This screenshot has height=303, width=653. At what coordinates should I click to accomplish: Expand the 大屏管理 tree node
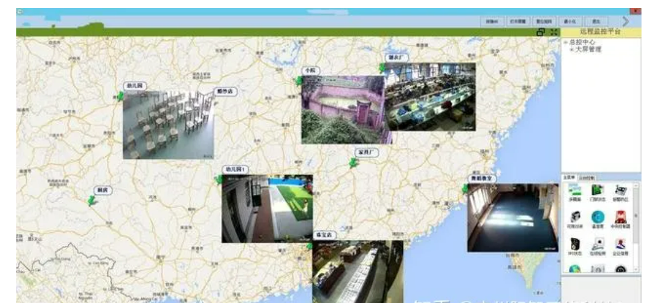pos(571,49)
